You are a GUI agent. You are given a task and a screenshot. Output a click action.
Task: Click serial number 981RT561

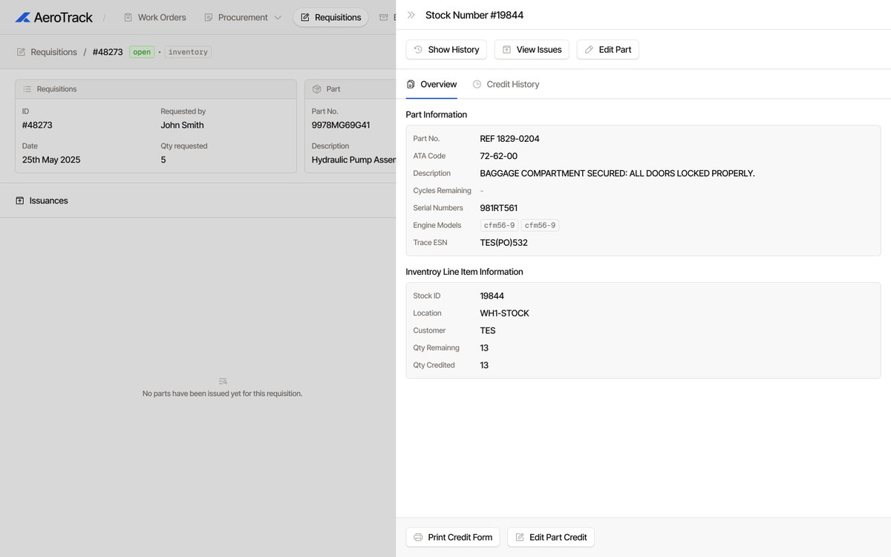pyautogui.click(x=499, y=208)
